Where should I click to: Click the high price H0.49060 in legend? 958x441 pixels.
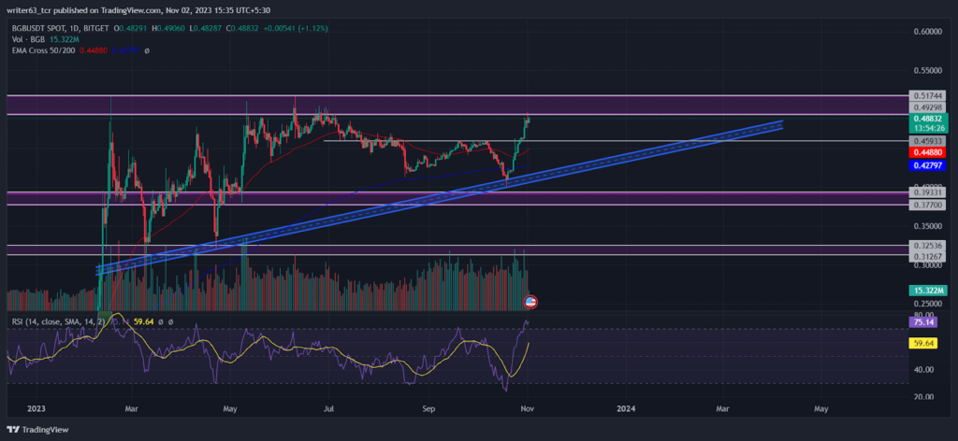click(170, 28)
